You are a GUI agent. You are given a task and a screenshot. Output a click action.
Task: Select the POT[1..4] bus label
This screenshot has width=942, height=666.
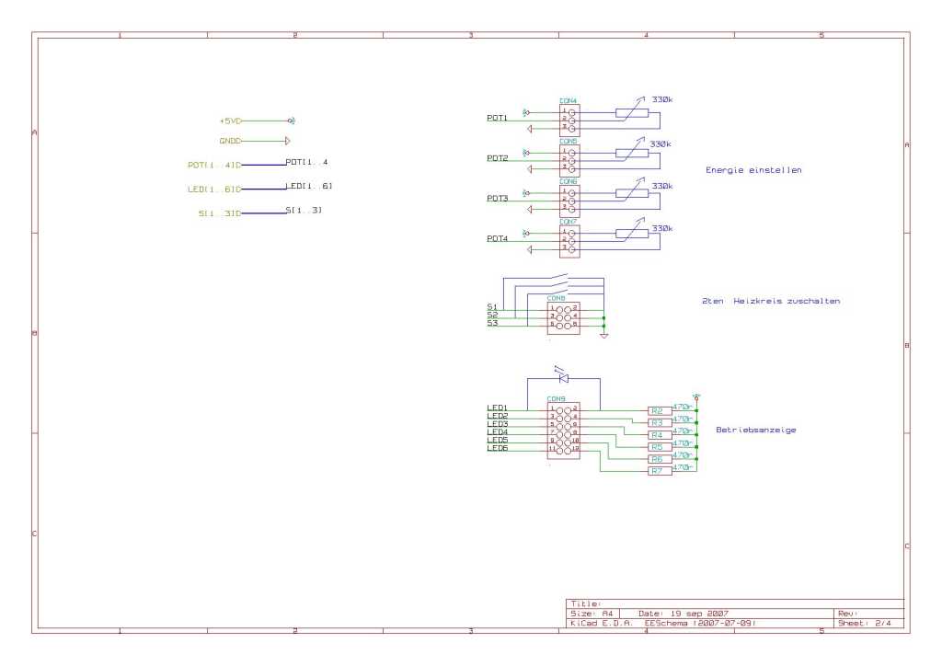click(306, 162)
